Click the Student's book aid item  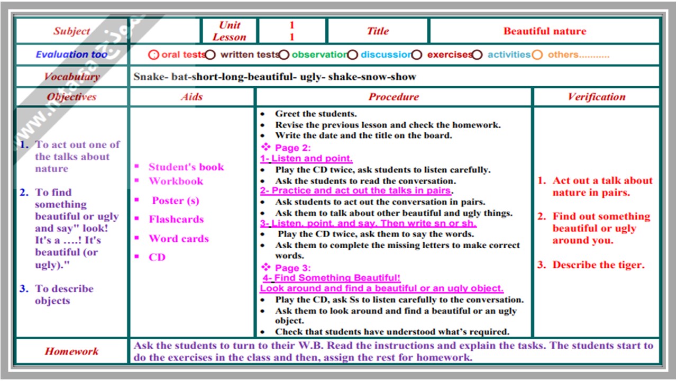point(186,167)
